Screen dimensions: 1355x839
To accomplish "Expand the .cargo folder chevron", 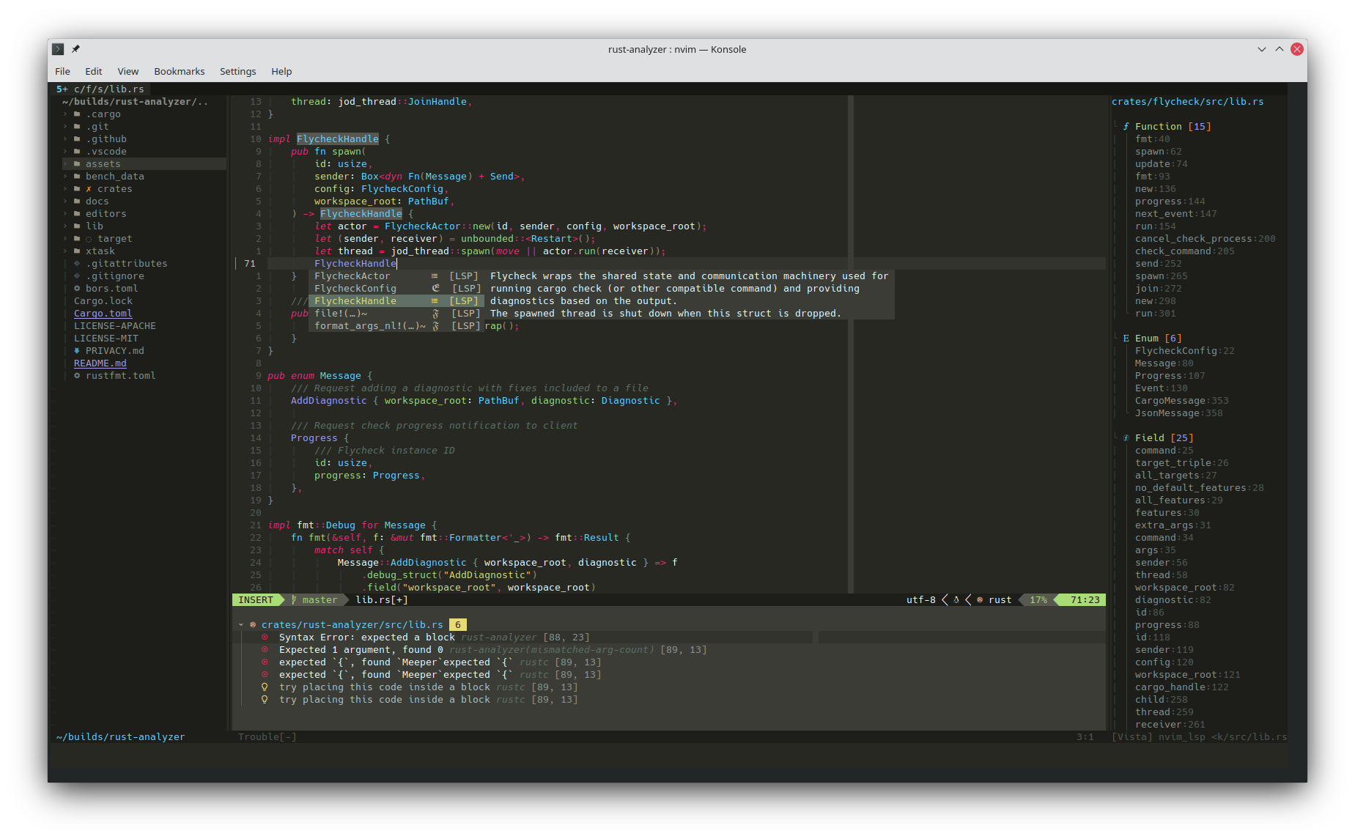I will click(65, 114).
